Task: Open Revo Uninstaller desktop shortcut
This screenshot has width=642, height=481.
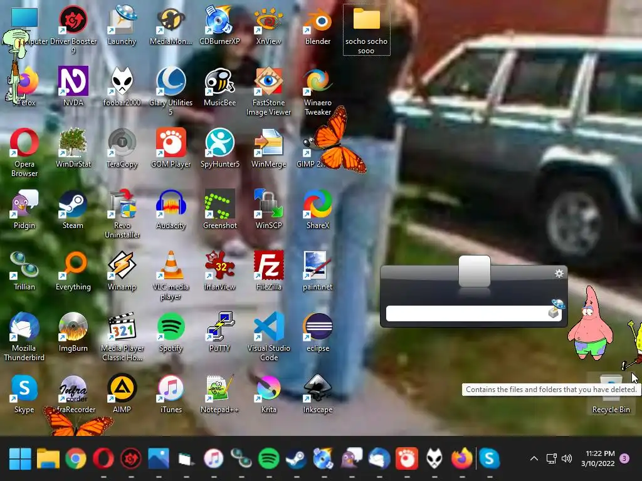Action: point(122,214)
